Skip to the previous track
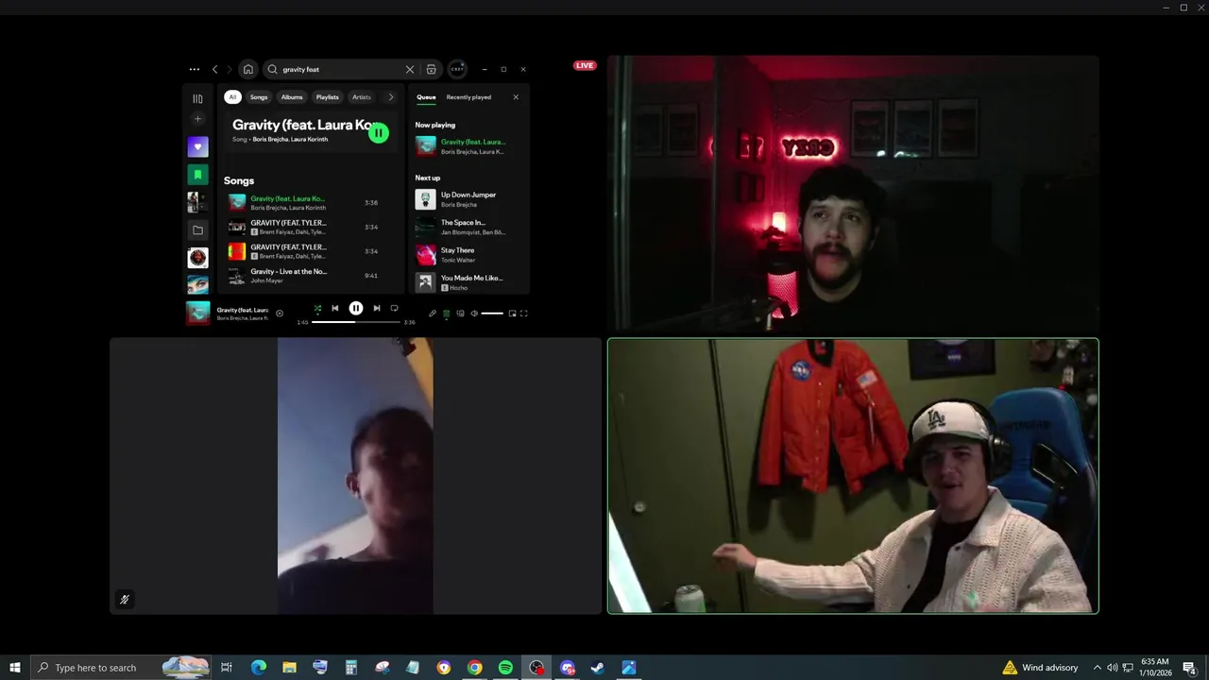 click(334, 308)
